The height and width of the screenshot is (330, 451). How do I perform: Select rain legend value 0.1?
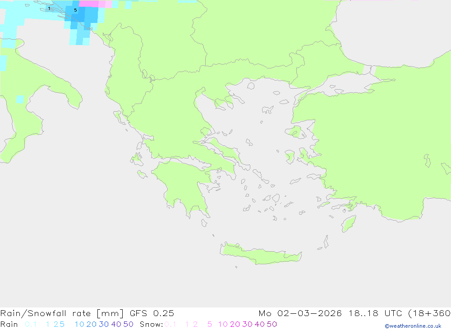click(31, 324)
